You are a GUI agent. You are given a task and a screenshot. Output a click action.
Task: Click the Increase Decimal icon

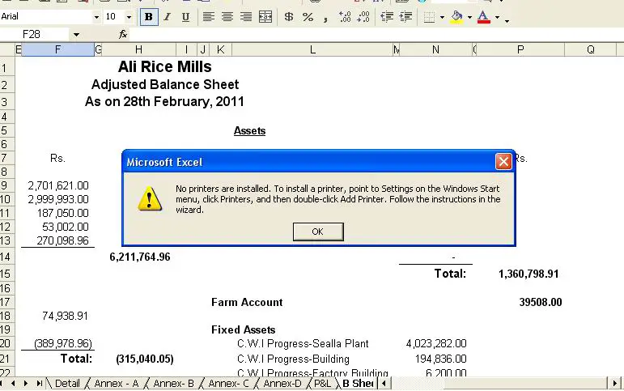tap(345, 17)
